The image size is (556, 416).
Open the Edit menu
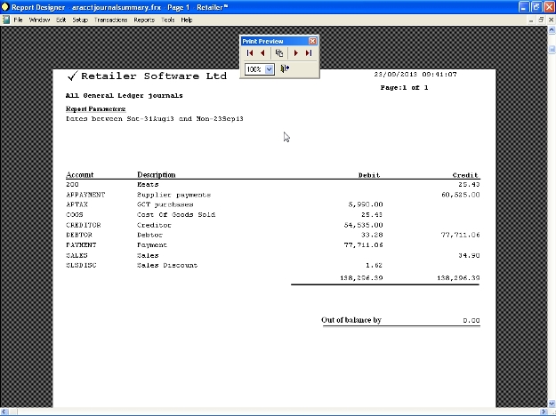pos(60,19)
